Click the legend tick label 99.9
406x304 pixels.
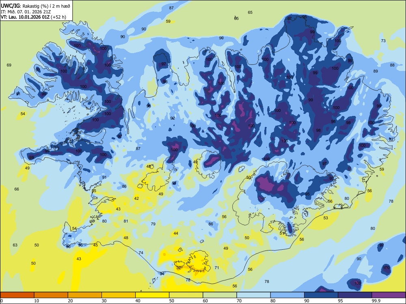376,301
